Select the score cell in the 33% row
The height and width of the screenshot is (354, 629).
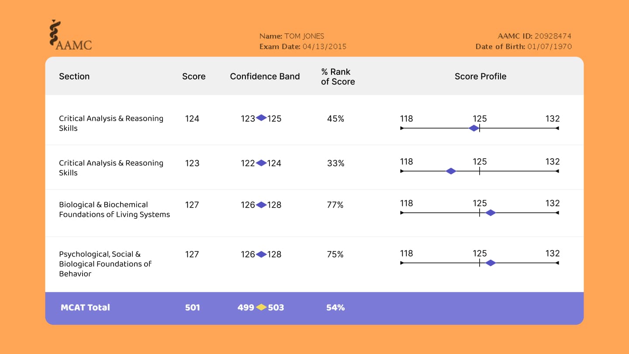(x=192, y=163)
